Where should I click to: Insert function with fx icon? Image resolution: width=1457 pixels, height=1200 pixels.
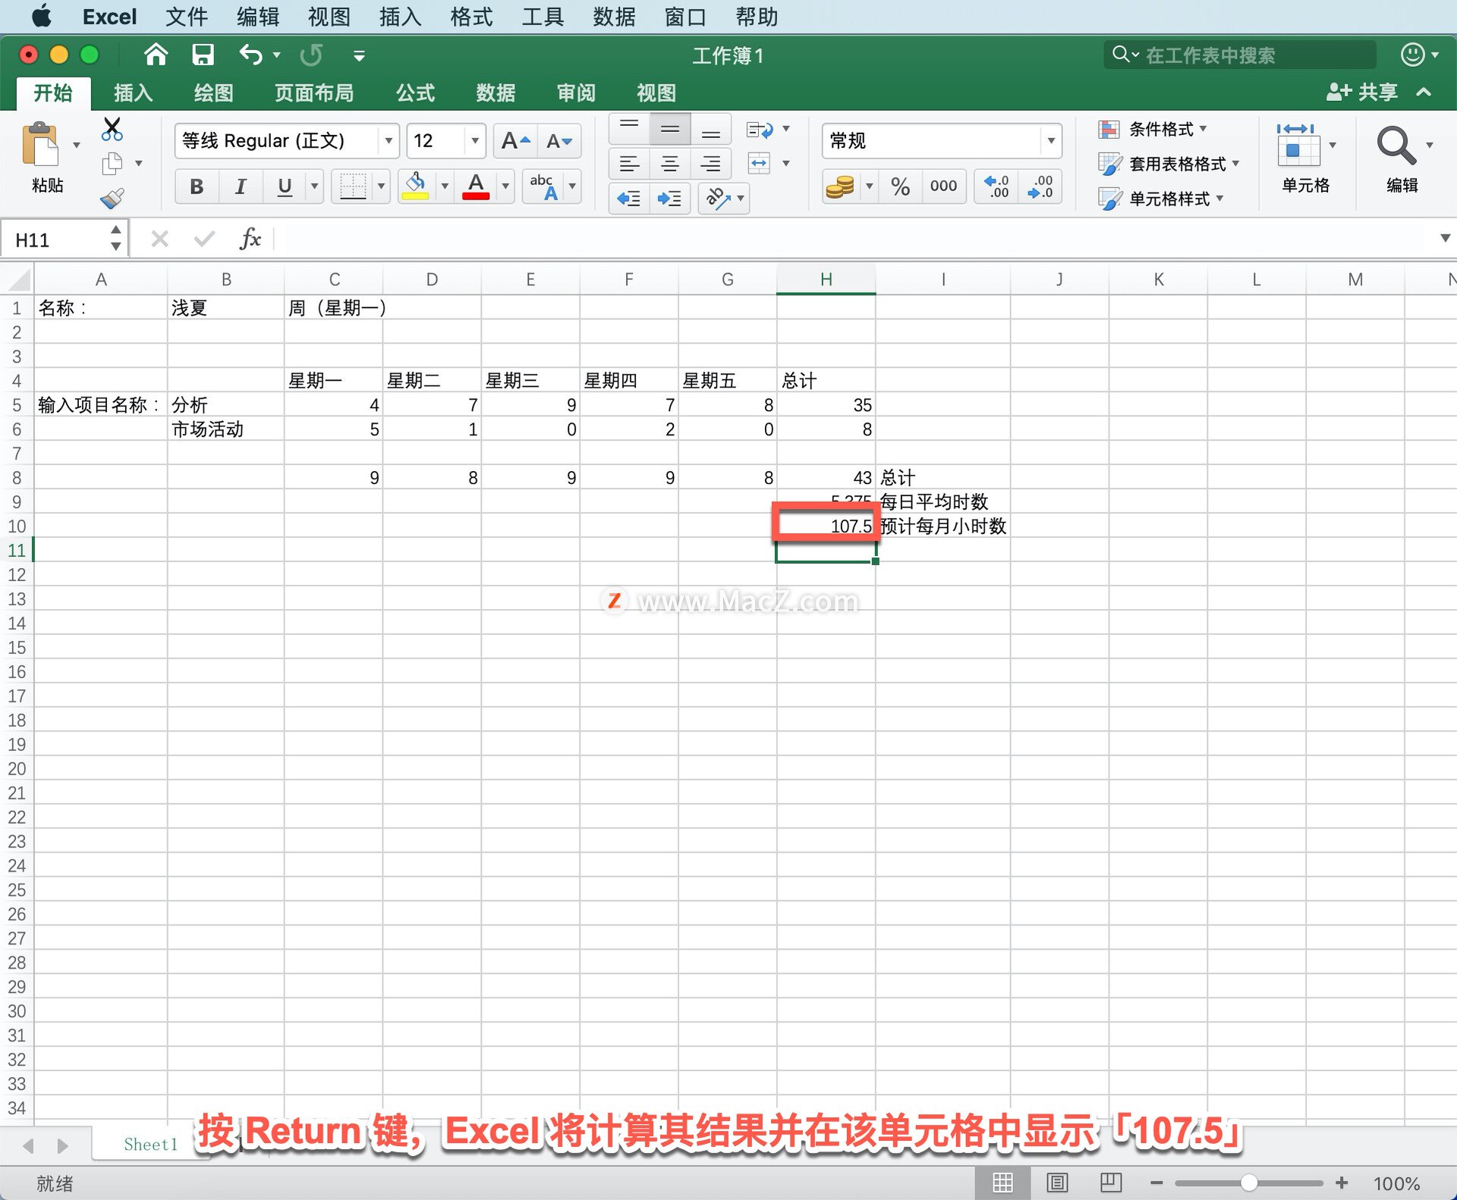tap(250, 240)
